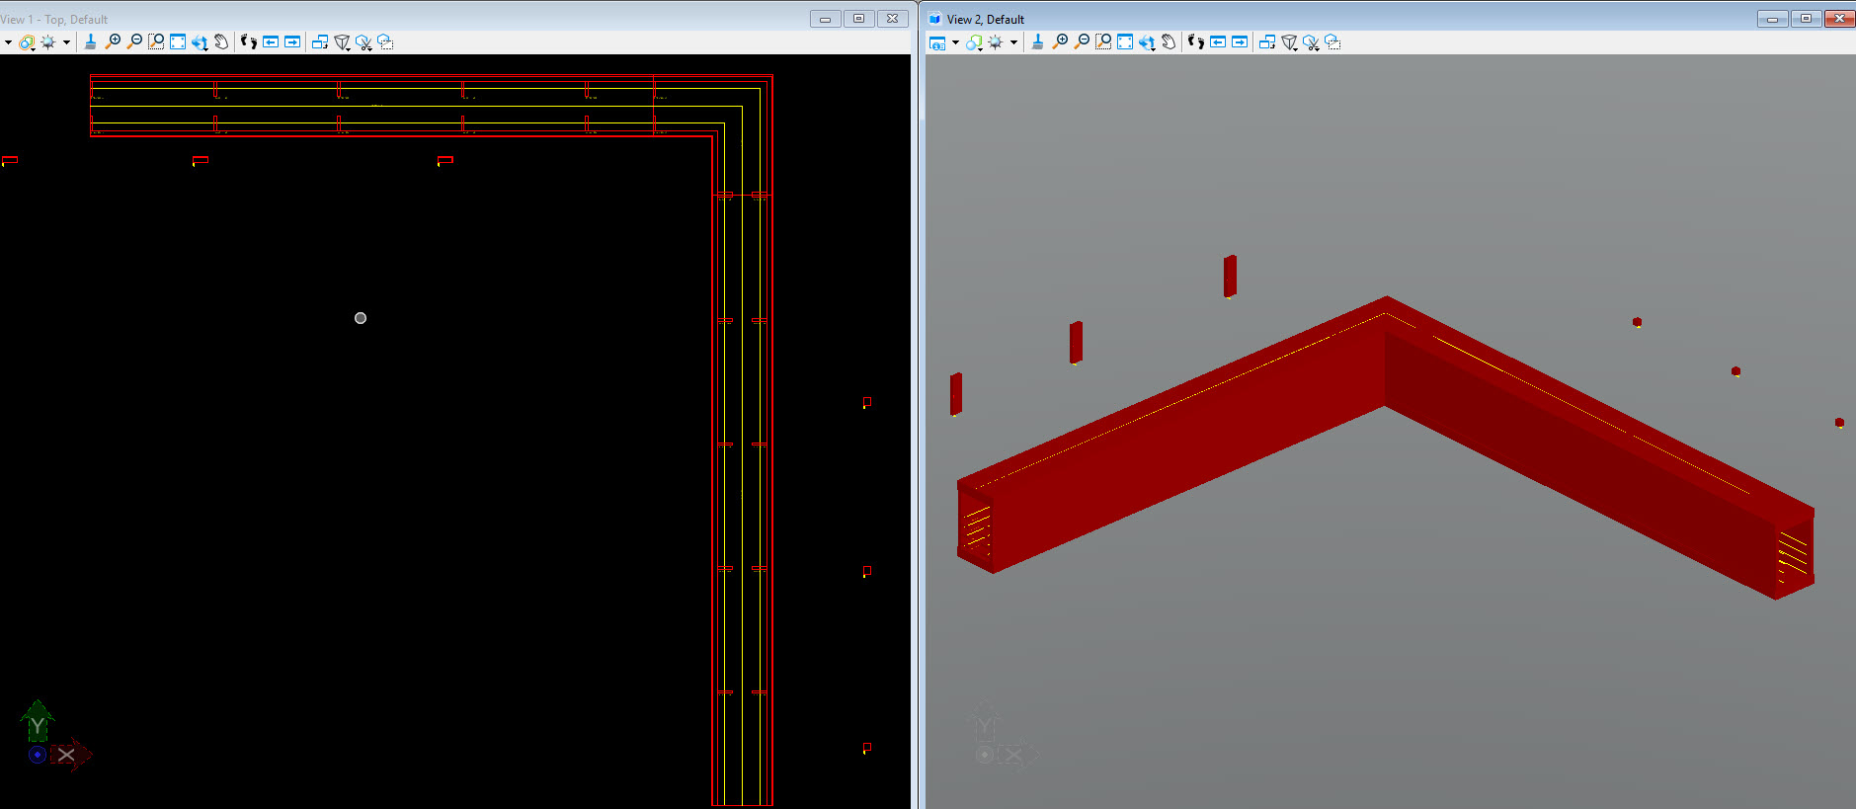This screenshot has width=1856, height=809.
Task: Open View Attributes in View 2
Action: [937, 42]
